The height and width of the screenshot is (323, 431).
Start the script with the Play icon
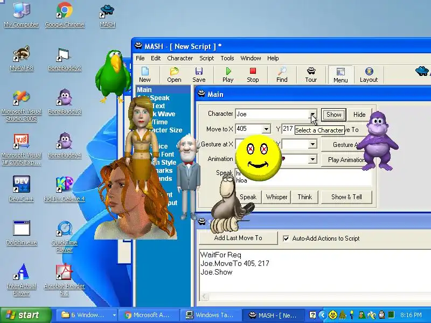click(228, 74)
